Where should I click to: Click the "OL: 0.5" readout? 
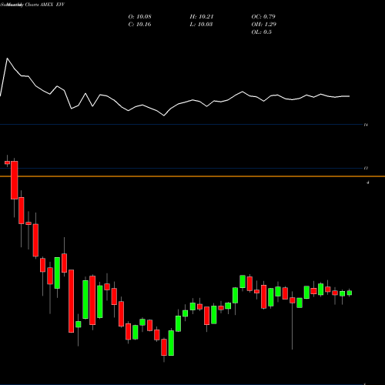[x=261, y=32]
